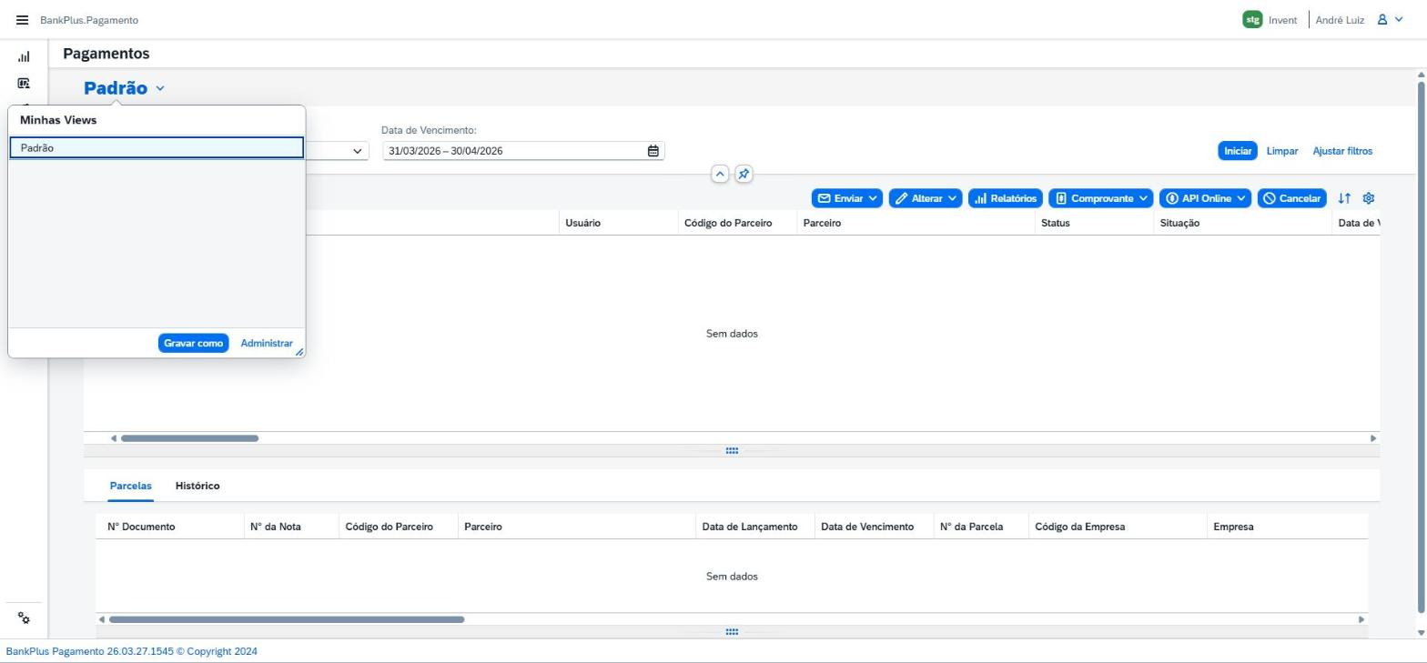Image resolution: width=1427 pixels, height=663 pixels.
Task: Open the bar chart dashboard sidebar icon
Action: 24,56
